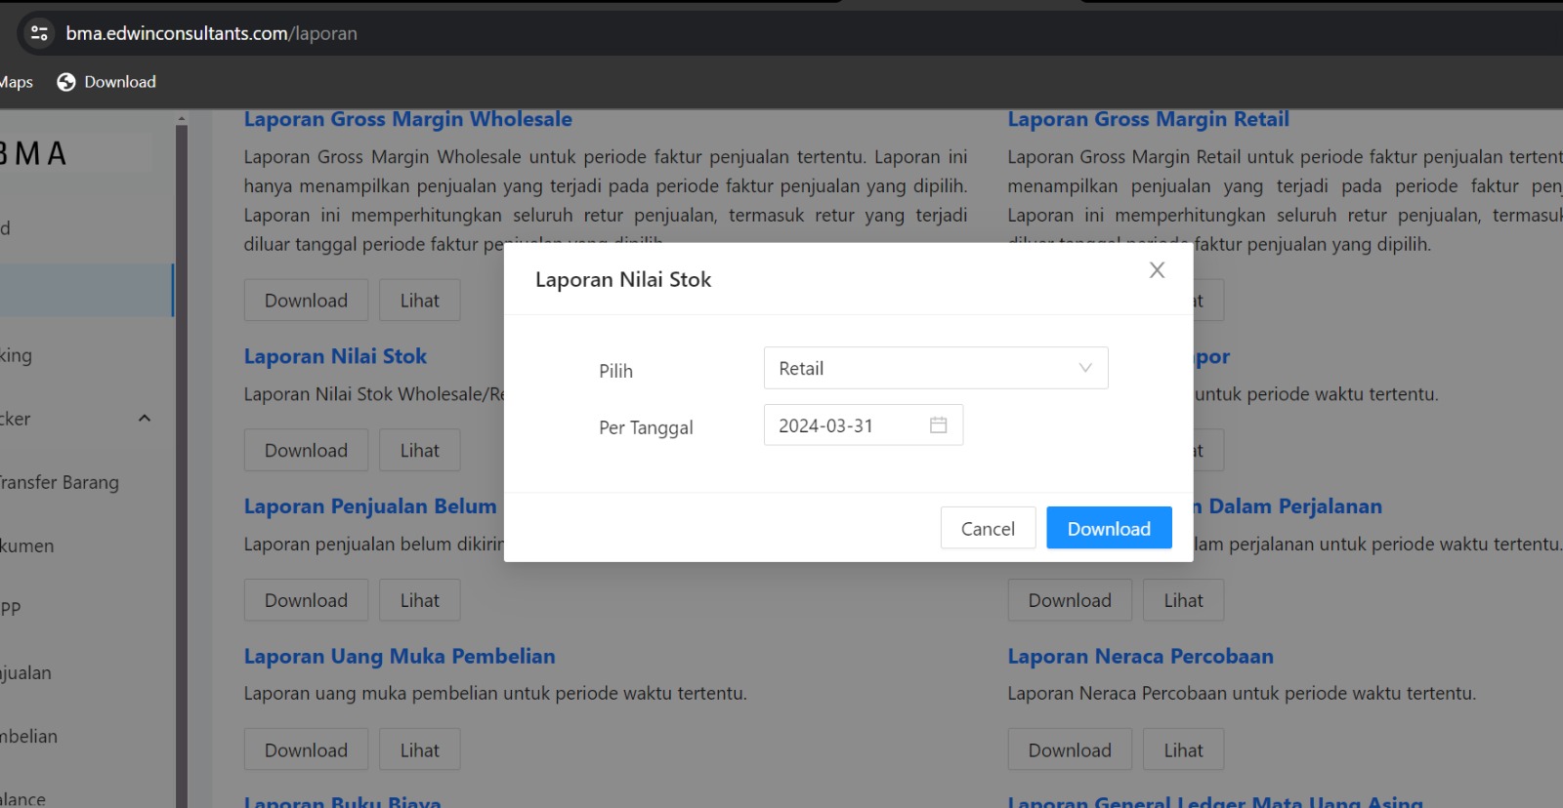This screenshot has height=808, width=1563.
Task: Open the Download bookmark globe icon
Action: click(x=66, y=82)
